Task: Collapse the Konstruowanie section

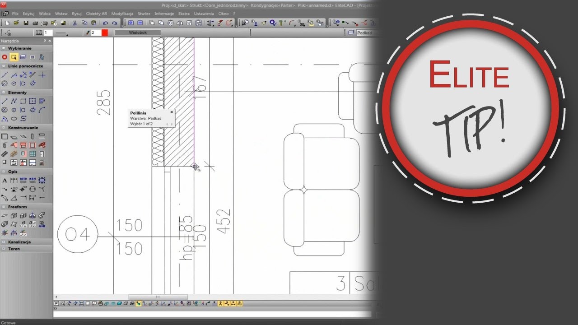Action: click(x=4, y=128)
